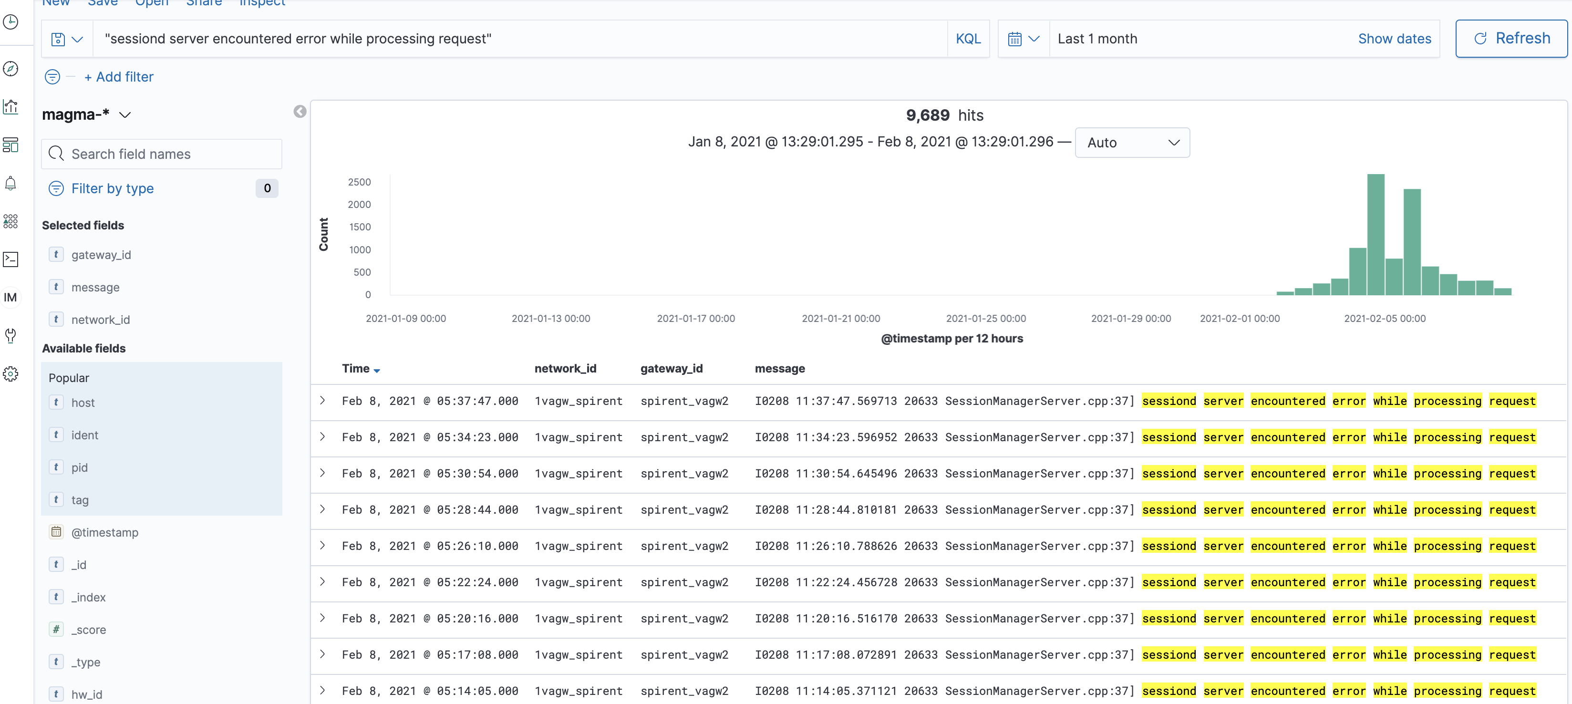Expand the 05:22:24.000 log row
The image size is (1572, 704).
pyautogui.click(x=322, y=581)
